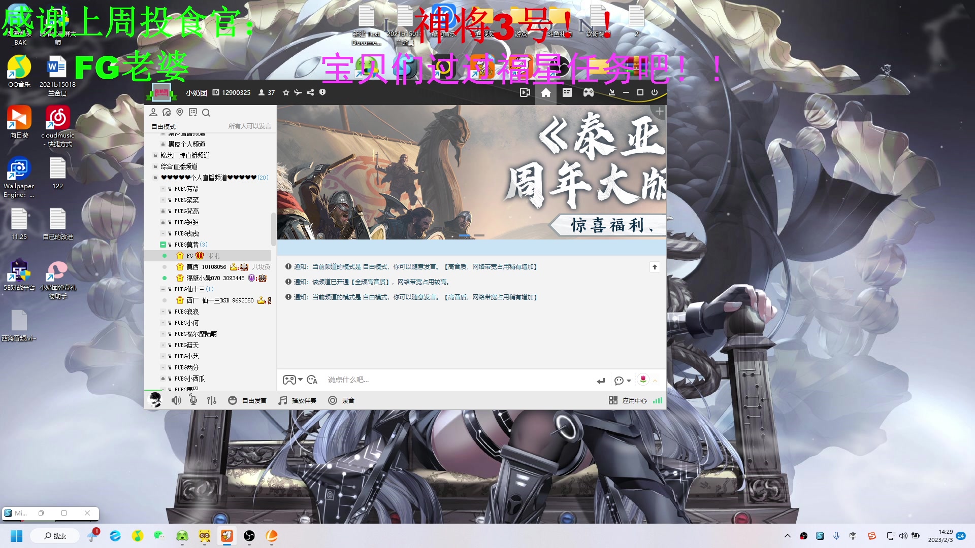Open the chat bubble settings dropdown
The image size is (975, 548).
point(622,381)
